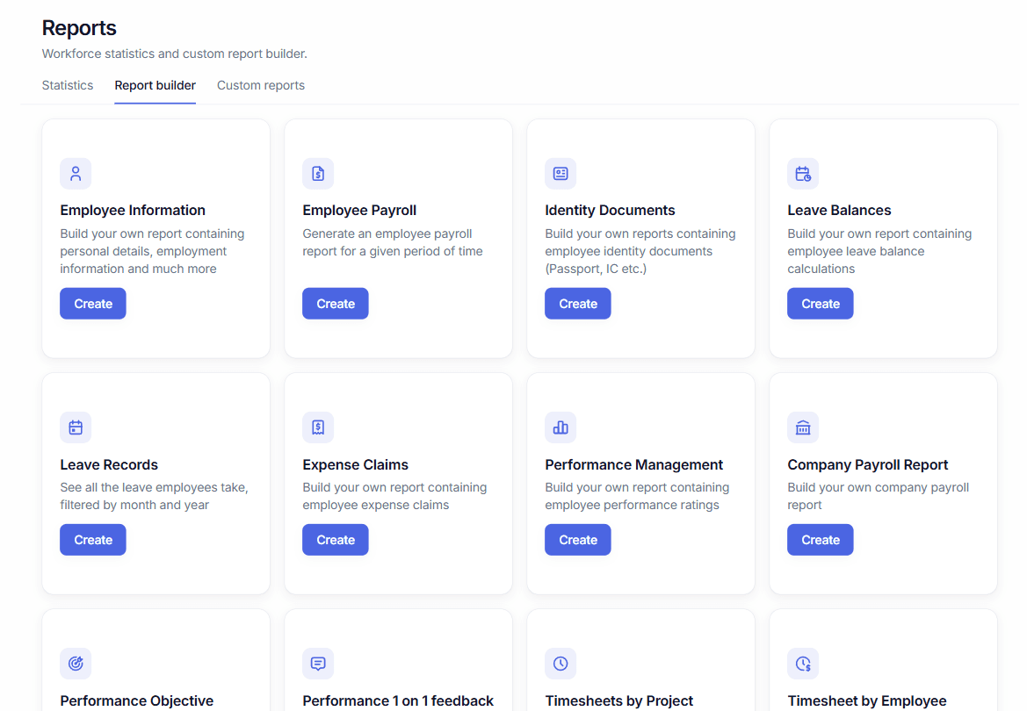Click the Employee Information card title
1027x711 pixels.
[x=133, y=210]
